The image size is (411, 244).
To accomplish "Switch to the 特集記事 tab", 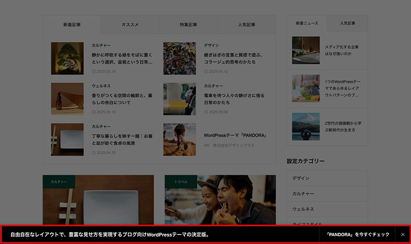I will point(188,24).
